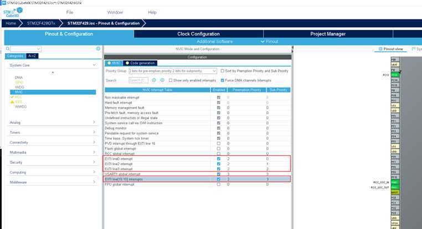Uncheck USART1 global interrupt
This screenshot has width=422, height=229.
(219, 174)
